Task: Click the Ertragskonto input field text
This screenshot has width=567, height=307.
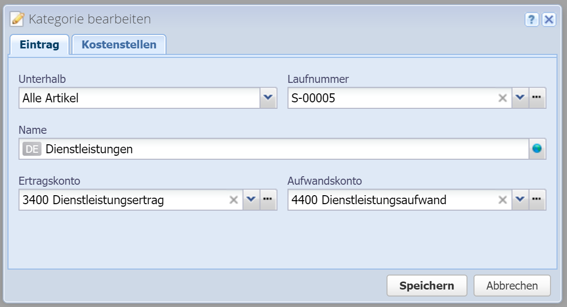Action: (x=122, y=200)
